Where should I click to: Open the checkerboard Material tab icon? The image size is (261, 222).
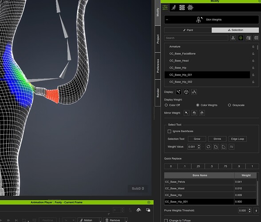182,8
